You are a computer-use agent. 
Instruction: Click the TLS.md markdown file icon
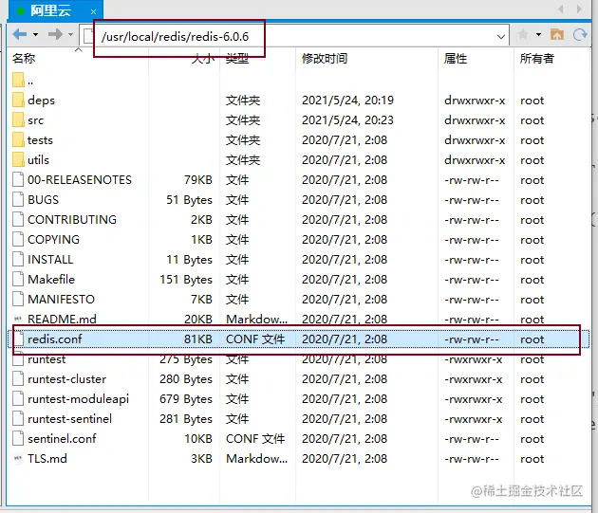tap(18, 458)
